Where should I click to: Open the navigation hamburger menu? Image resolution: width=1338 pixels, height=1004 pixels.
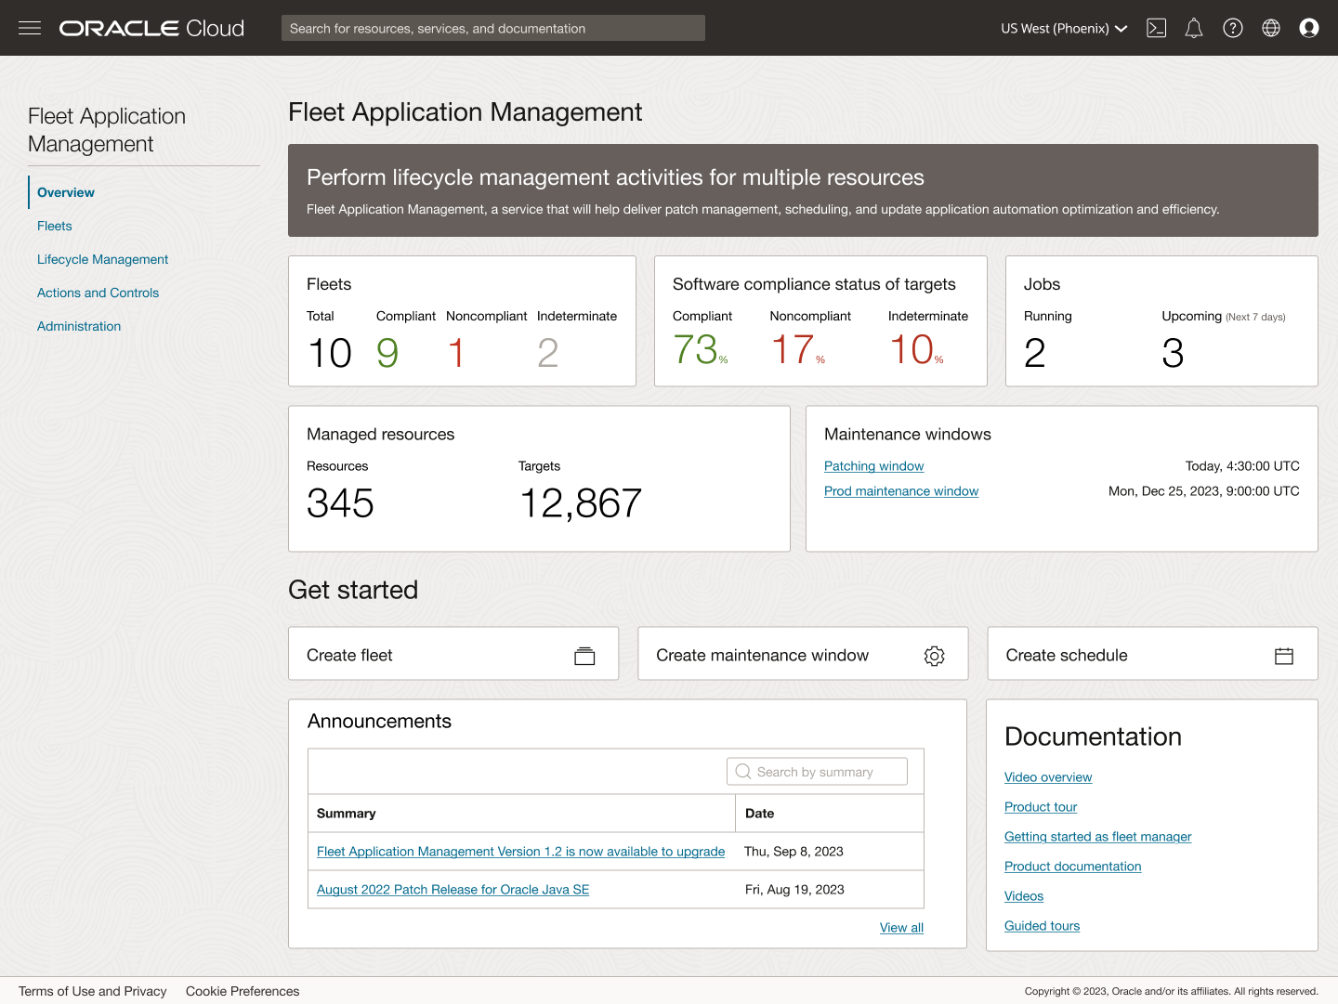pyautogui.click(x=30, y=28)
